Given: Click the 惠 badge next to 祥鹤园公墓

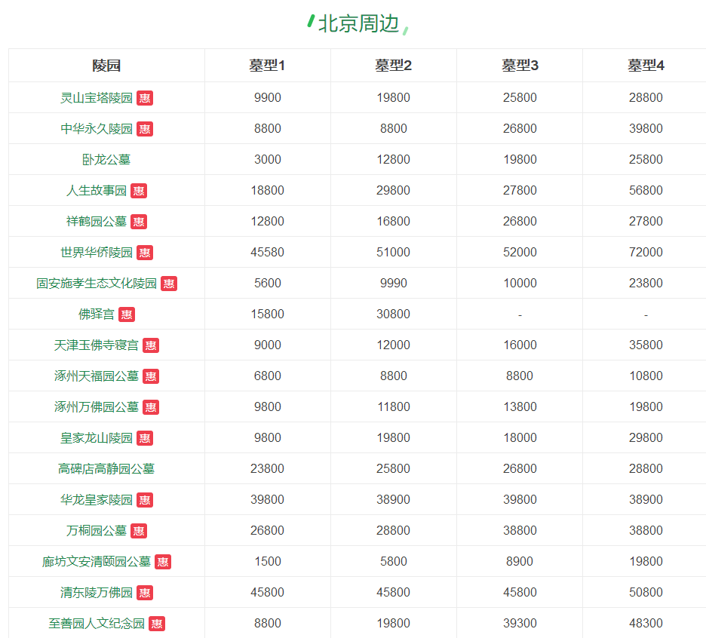Looking at the screenshot, I should click(139, 222).
